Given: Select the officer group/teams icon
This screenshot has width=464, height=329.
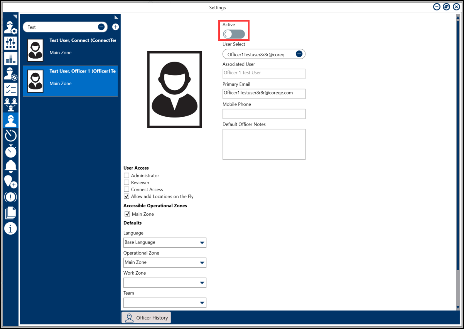Looking at the screenshot, I should [x=10, y=104].
